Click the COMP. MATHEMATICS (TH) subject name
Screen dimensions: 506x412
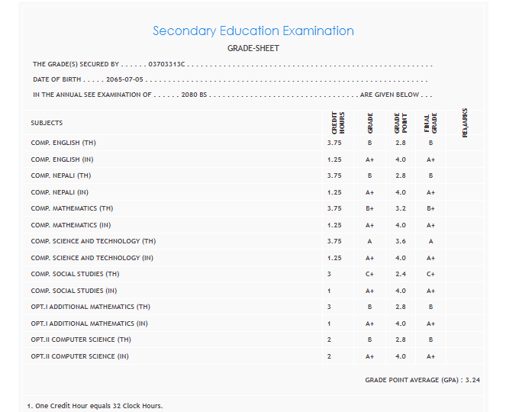[72, 208]
